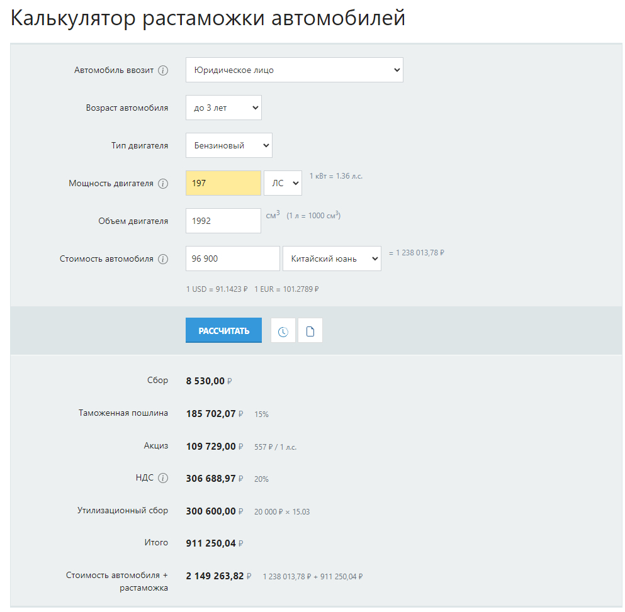Viewport: 625px width, 612px height.
Task: Click info icon beside Мощность двигателя
Action: (x=163, y=184)
